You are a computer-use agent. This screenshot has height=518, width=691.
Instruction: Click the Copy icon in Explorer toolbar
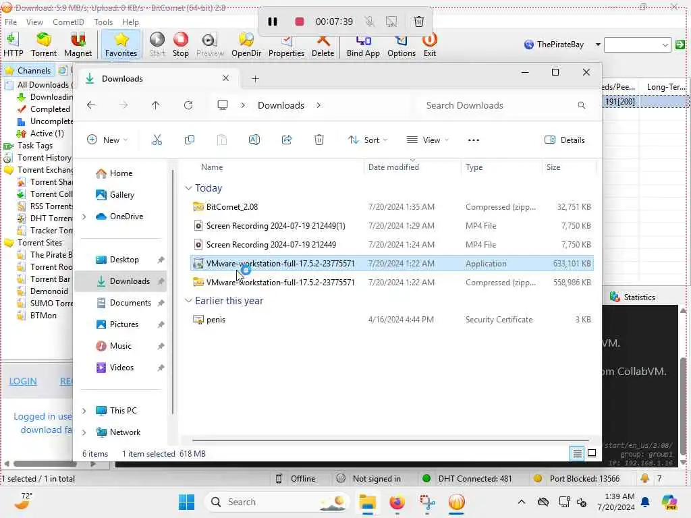tap(190, 140)
